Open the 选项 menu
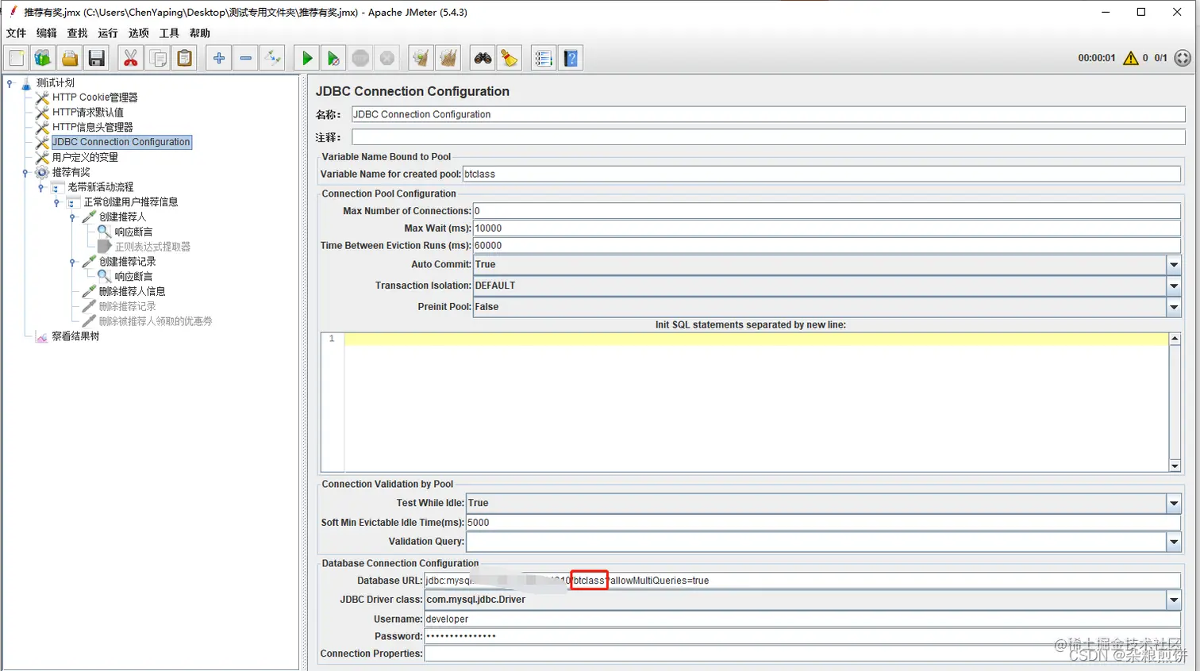This screenshot has width=1200, height=671. pos(139,33)
